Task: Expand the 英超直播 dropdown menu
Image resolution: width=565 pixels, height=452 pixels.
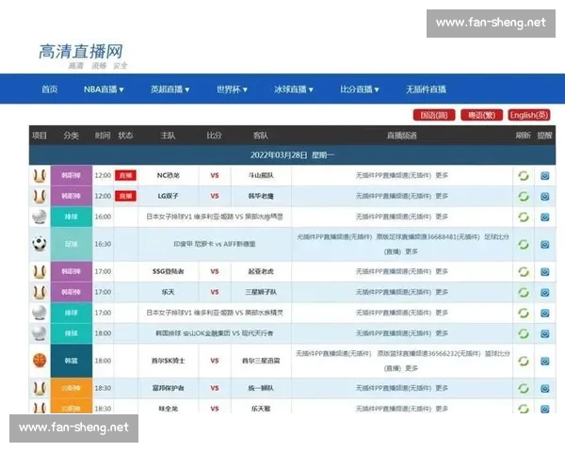Action: [x=170, y=89]
